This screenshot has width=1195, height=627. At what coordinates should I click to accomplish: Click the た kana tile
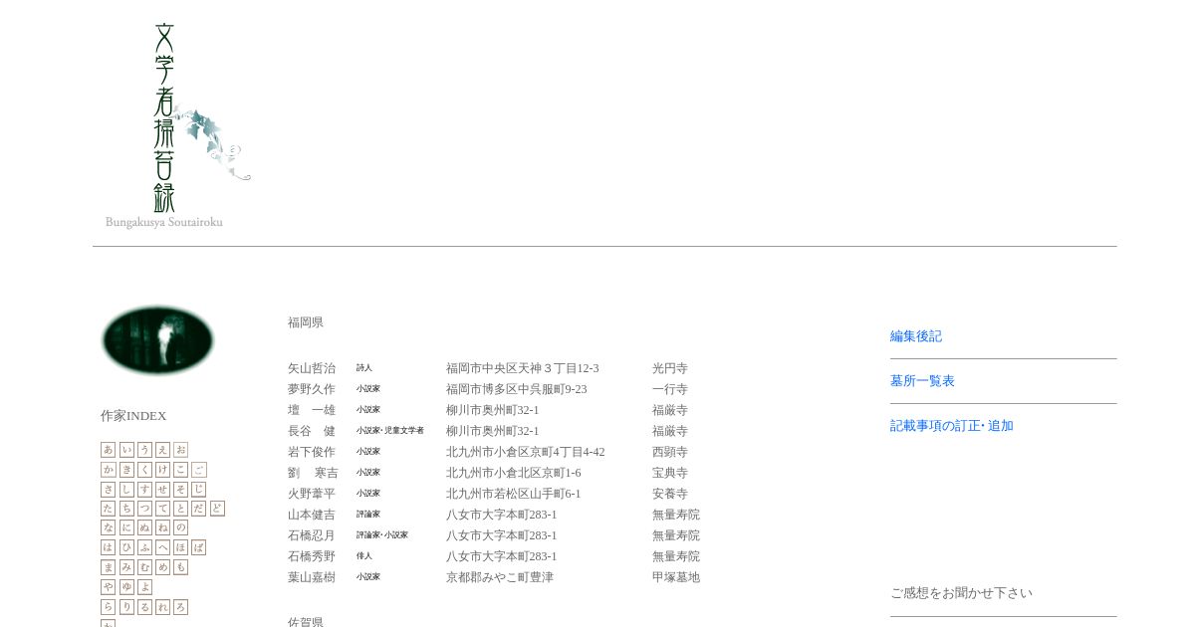[x=108, y=509]
